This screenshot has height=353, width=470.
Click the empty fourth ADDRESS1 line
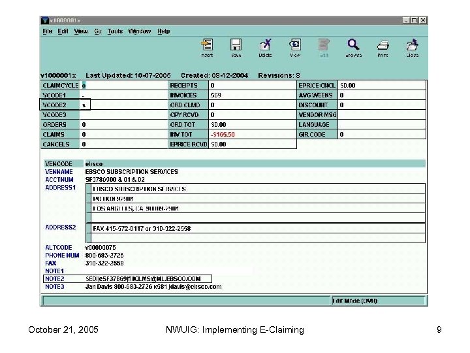click(x=258, y=218)
